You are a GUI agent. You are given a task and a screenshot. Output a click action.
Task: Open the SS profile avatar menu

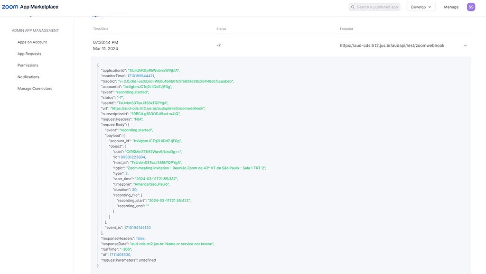470,7
